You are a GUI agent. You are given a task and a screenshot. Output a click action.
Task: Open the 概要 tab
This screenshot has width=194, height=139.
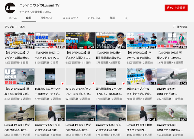(113, 18)
